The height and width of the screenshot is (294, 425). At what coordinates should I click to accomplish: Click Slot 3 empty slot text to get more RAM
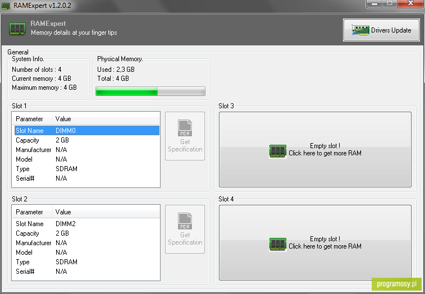(x=325, y=150)
